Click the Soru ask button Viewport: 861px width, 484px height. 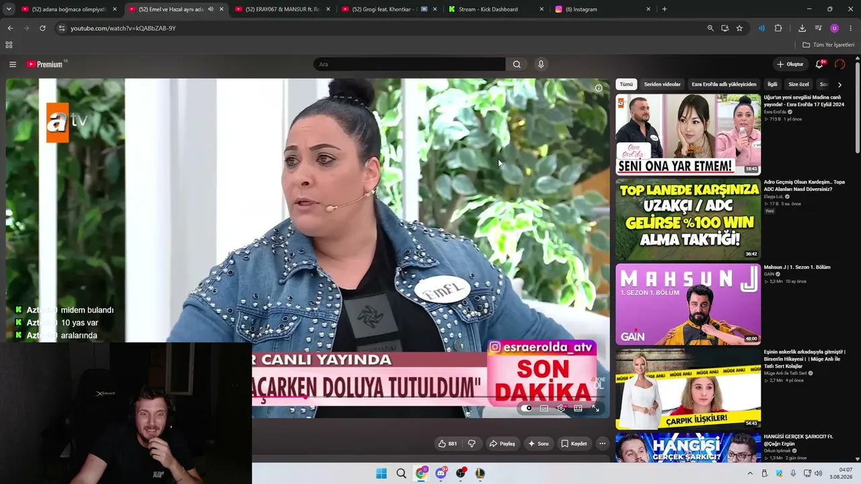coord(538,444)
